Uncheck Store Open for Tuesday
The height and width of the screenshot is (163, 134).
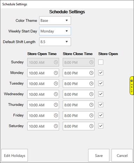tap(101, 83)
